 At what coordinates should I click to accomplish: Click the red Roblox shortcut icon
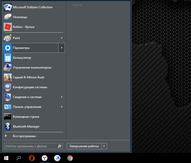pos(8,27)
